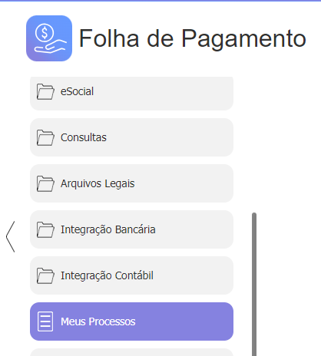The image size is (321, 356).
Task: Open the Integração Contábil text label
Action: 107,275
